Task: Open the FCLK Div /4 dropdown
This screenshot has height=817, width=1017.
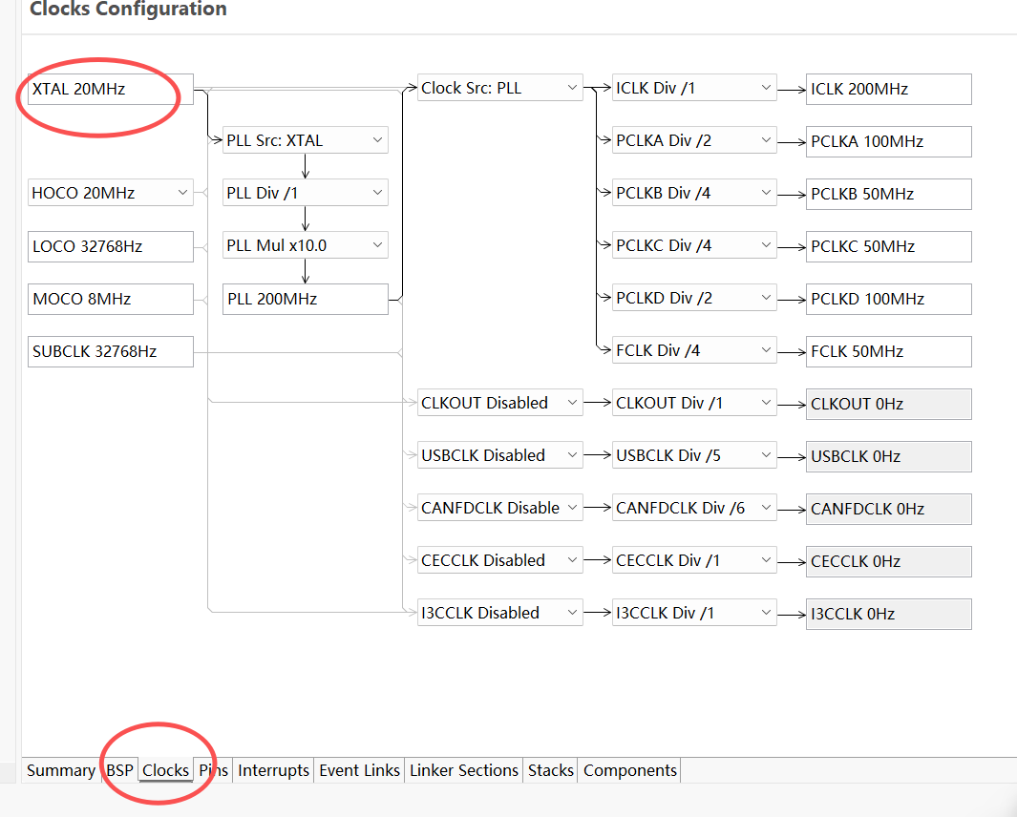Action: [x=694, y=351]
